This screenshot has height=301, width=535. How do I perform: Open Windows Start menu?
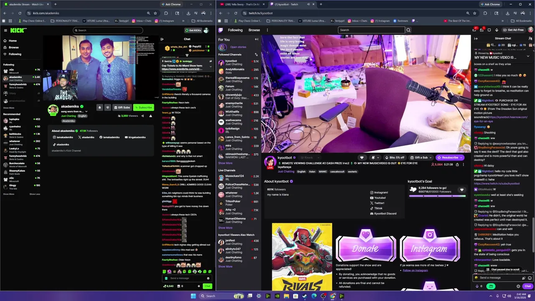pyautogui.click(x=193, y=296)
